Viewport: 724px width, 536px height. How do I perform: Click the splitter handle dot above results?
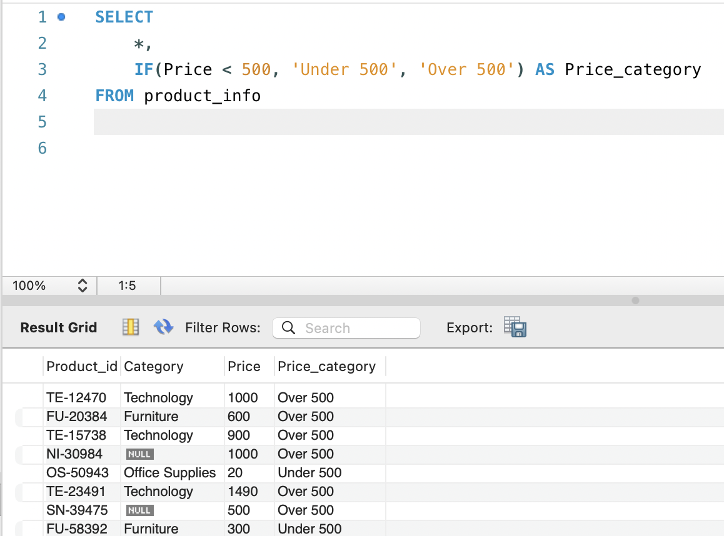[635, 300]
